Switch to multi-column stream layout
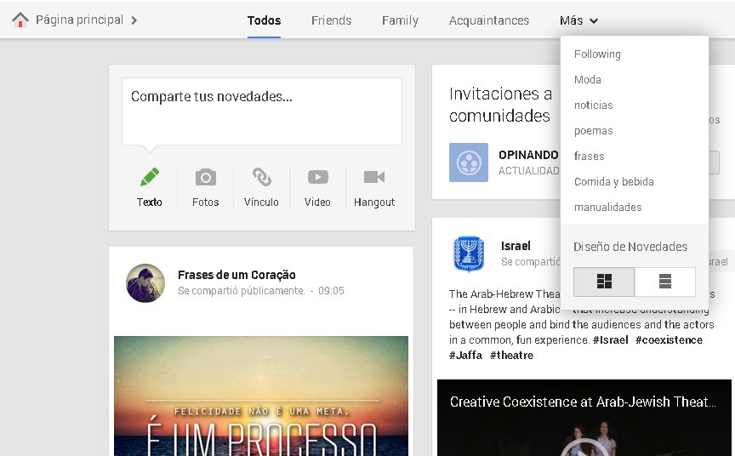This screenshot has height=456, width=735. click(x=604, y=282)
